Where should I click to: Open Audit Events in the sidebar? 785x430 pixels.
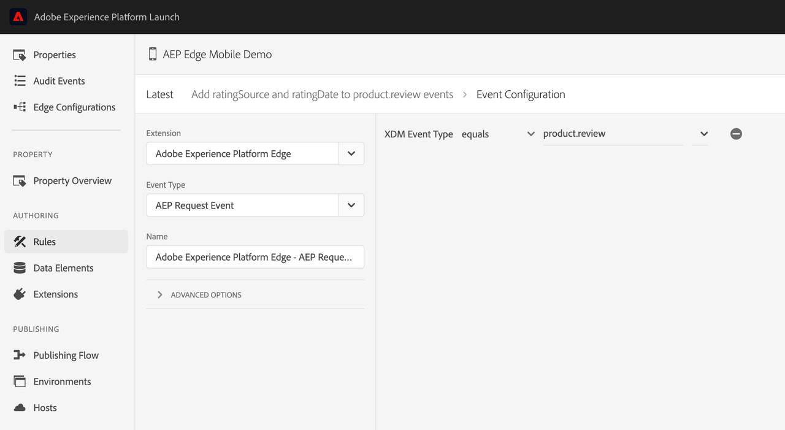click(x=59, y=81)
